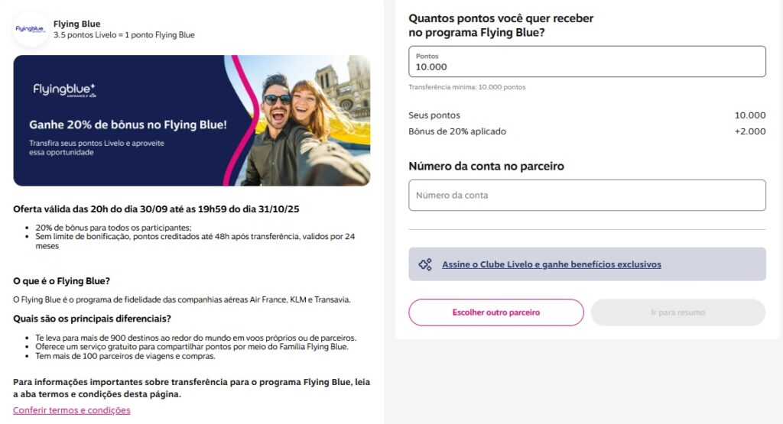Focus the Número da conta input field
The width and height of the screenshot is (783, 424).
pos(586,195)
